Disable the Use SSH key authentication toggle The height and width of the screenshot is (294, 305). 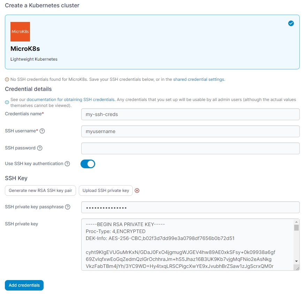pyautogui.click(x=88, y=164)
